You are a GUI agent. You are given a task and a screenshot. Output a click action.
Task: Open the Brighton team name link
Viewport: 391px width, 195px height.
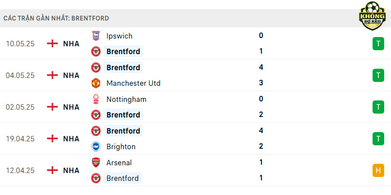[121, 147]
